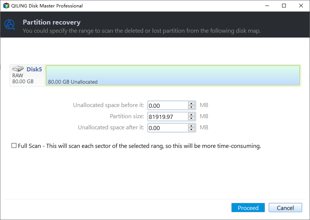The width and height of the screenshot is (310, 220).
Task: Click the 80.00 GB disk size text
Action: [x=23, y=81]
